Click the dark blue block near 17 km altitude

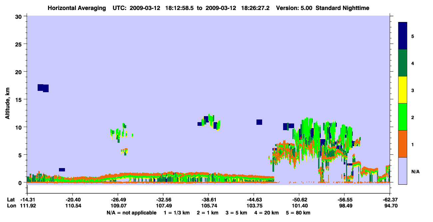tap(43, 88)
